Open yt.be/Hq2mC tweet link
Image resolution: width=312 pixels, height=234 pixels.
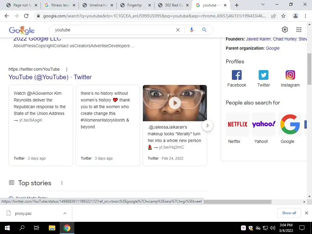(x=171, y=147)
